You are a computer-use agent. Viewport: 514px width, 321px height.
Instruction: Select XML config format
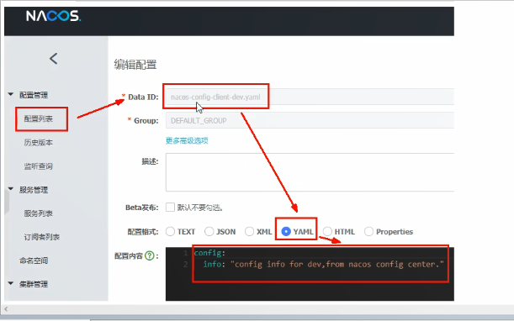(250, 232)
